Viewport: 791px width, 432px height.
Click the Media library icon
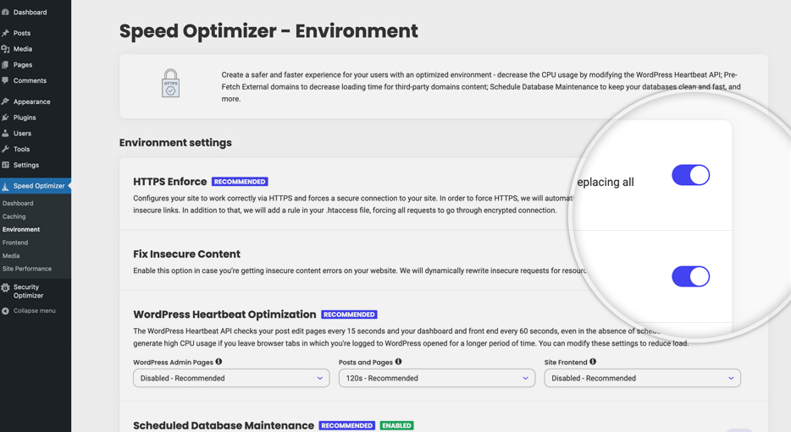tap(5, 49)
